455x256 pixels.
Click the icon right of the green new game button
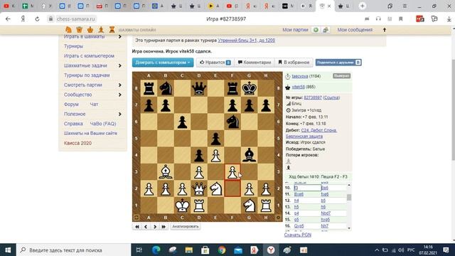pyautogui.click(x=326, y=30)
